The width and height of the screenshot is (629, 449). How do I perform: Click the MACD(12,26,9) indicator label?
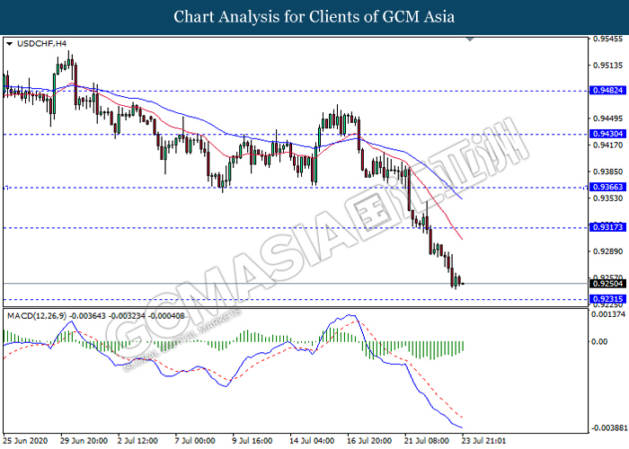coord(37,316)
